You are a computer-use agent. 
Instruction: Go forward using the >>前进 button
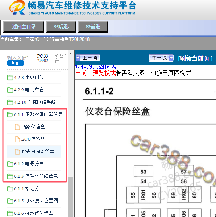pyautogui.click(x=93, y=27)
